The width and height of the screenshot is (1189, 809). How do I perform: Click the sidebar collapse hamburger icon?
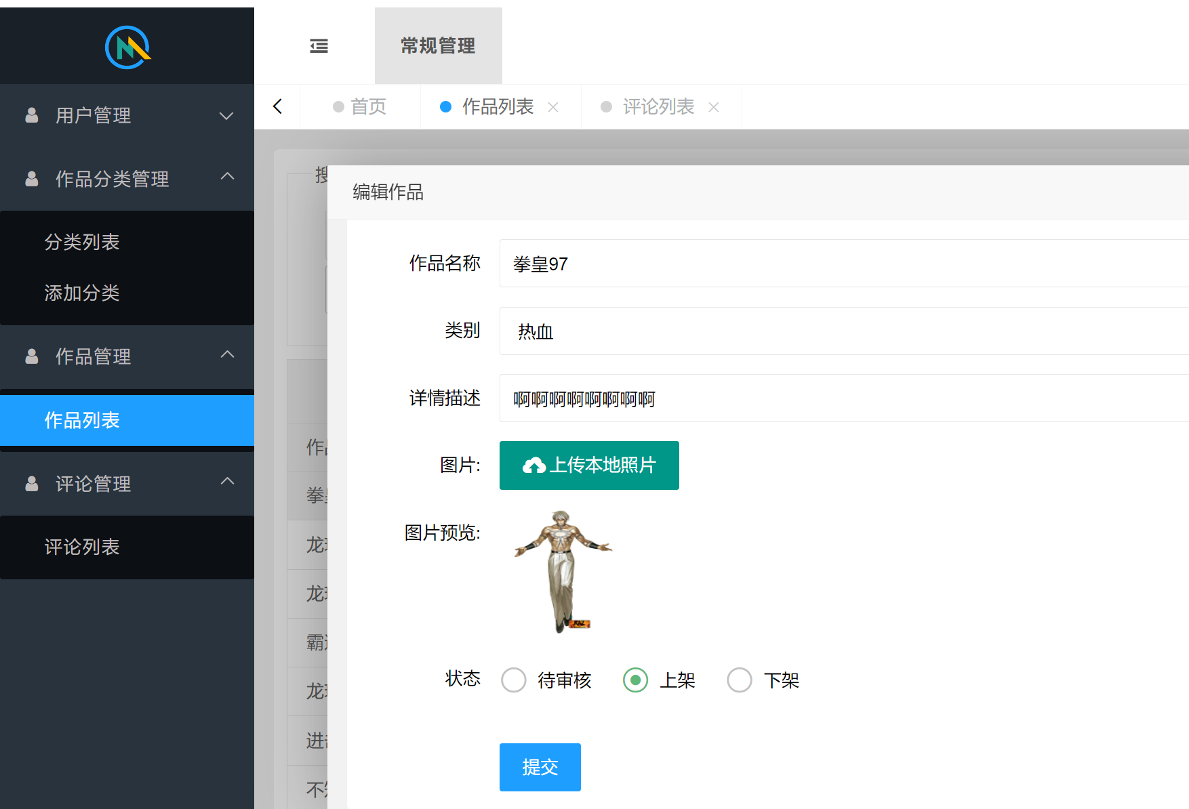[x=319, y=45]
